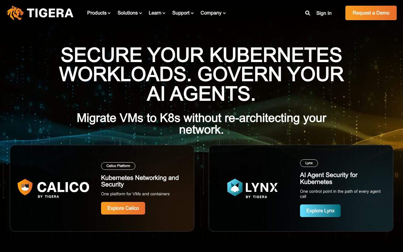The width and height of the screenshot is (403, 252).
Task: Select the Calico Platform pill tag
Action: tap(118, 166)
